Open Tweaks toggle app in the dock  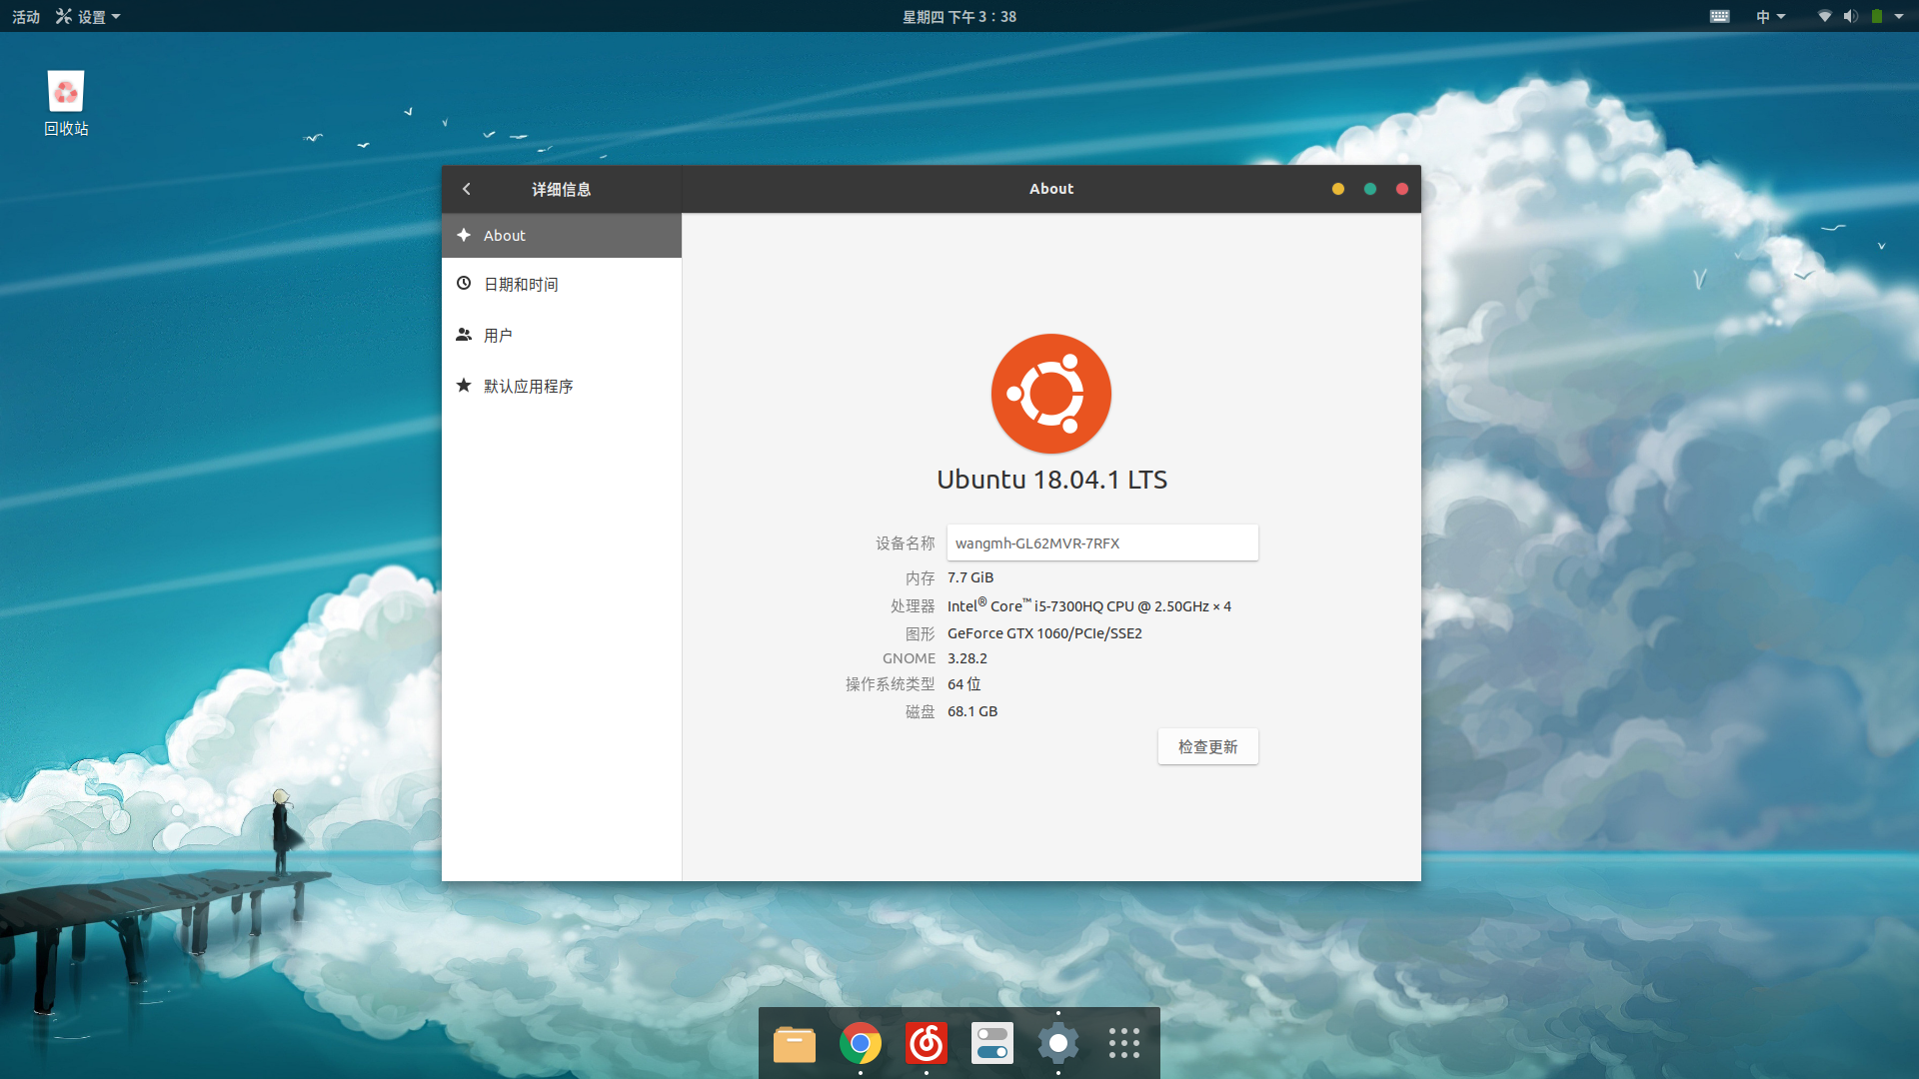click(992, 1044)
